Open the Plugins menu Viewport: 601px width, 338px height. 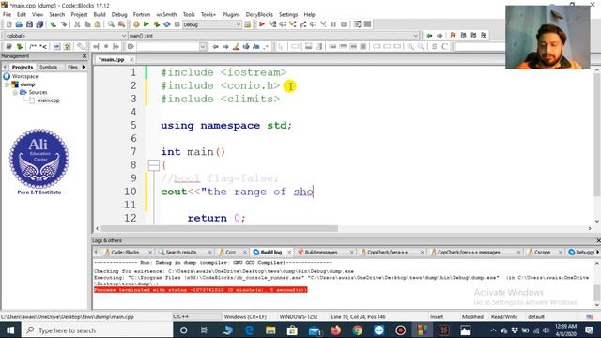point(231,15)
